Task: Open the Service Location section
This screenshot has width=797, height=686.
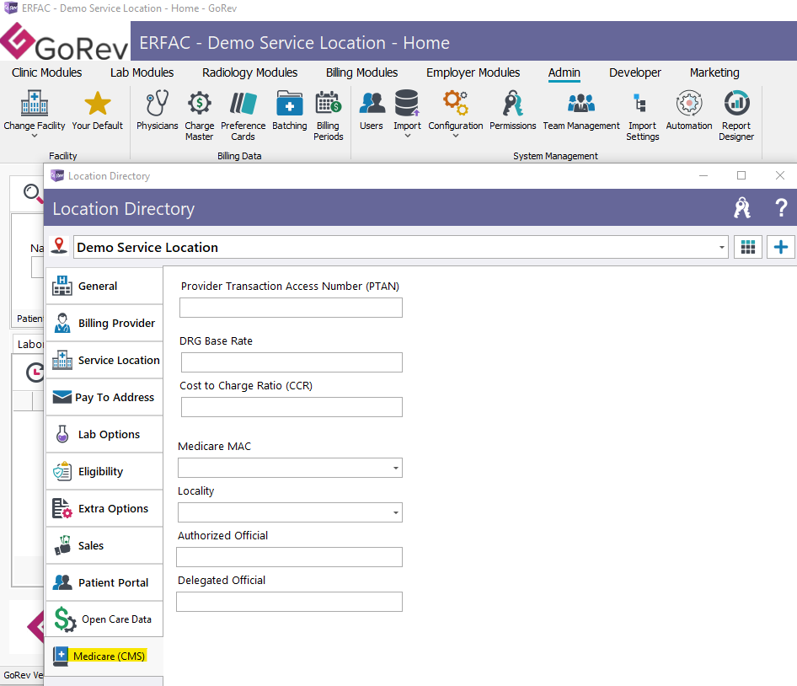Action: [104, 360]
